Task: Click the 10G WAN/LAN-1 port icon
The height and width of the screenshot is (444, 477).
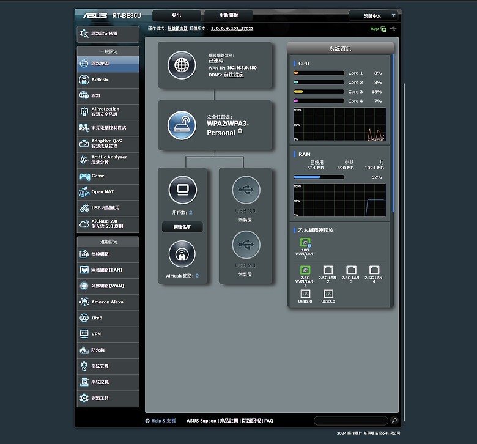Action: click(305, 243)
